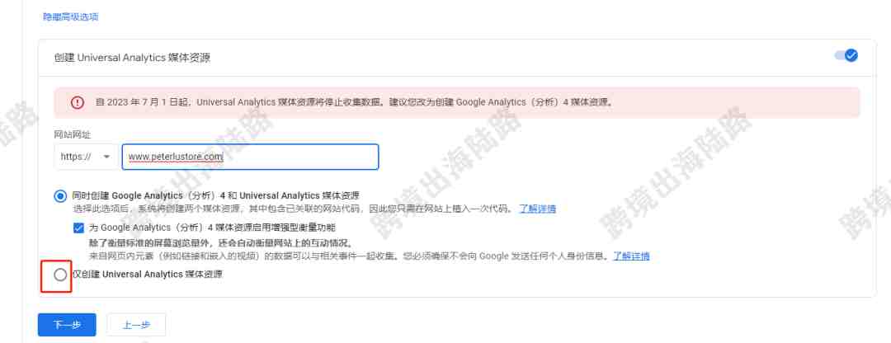Click the 仅创建 Universal Analytics 媒体资源 label text
Image resolution: width=891 pixels, height=343 pixels.
pos(148,275)
